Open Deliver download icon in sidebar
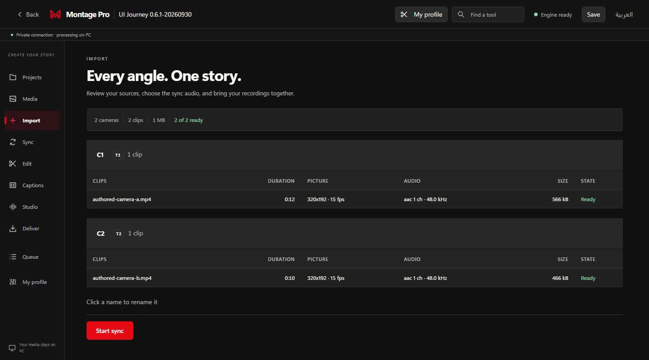649x360 pixels. pyautogui.click(x=13, y=229)
